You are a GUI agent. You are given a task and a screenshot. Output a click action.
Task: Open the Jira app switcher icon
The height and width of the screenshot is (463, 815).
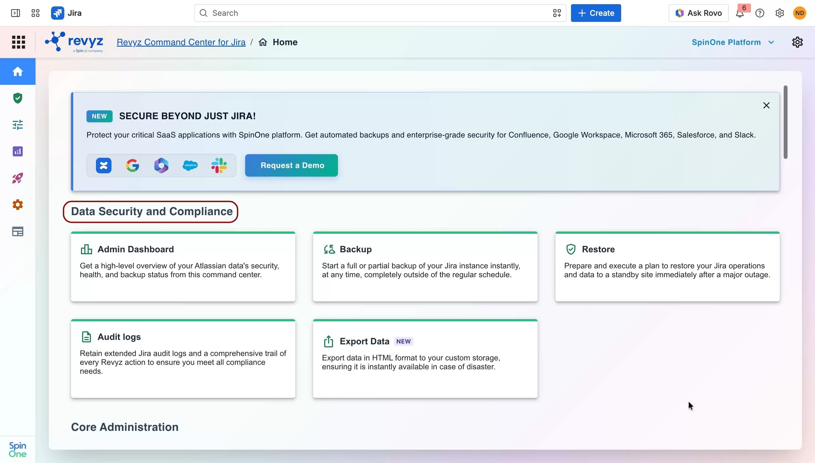35,13
